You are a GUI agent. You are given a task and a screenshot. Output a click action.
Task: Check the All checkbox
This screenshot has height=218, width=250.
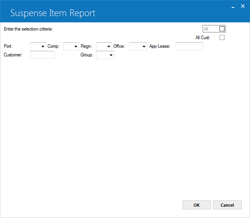222,29
